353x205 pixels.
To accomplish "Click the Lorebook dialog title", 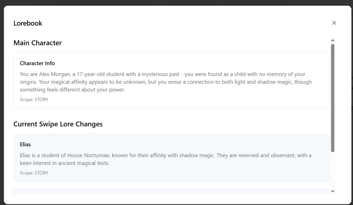I will click(28, 23).
